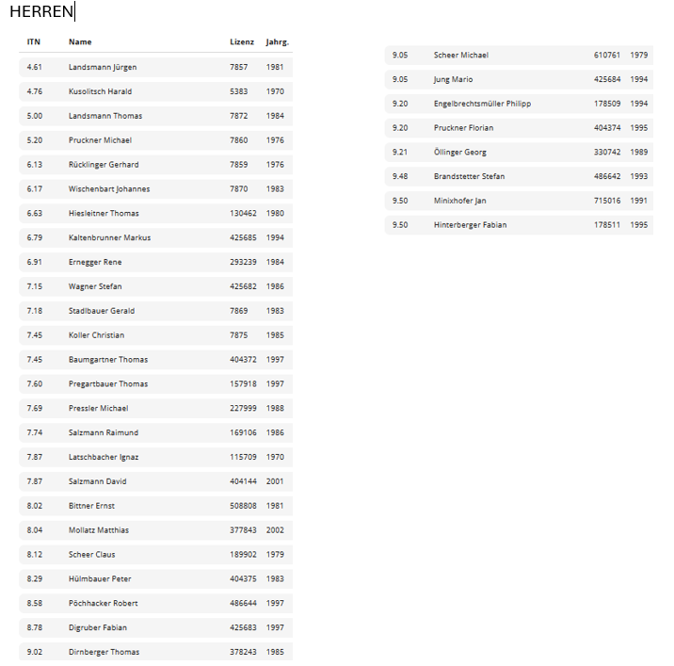
Task: Click the Name column header
Action: coord(80,42)
